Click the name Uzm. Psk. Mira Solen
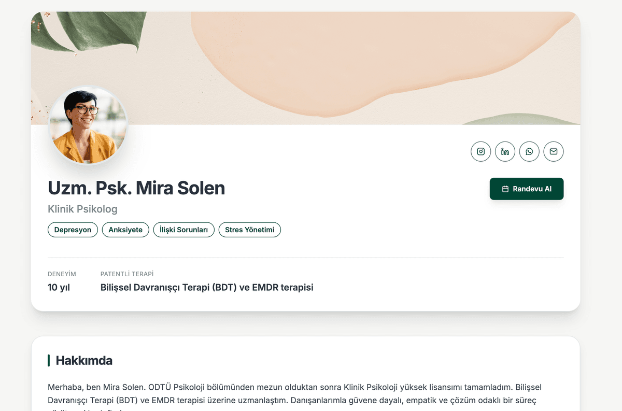The height and width of the screenshot is (411, 622). 136,188
